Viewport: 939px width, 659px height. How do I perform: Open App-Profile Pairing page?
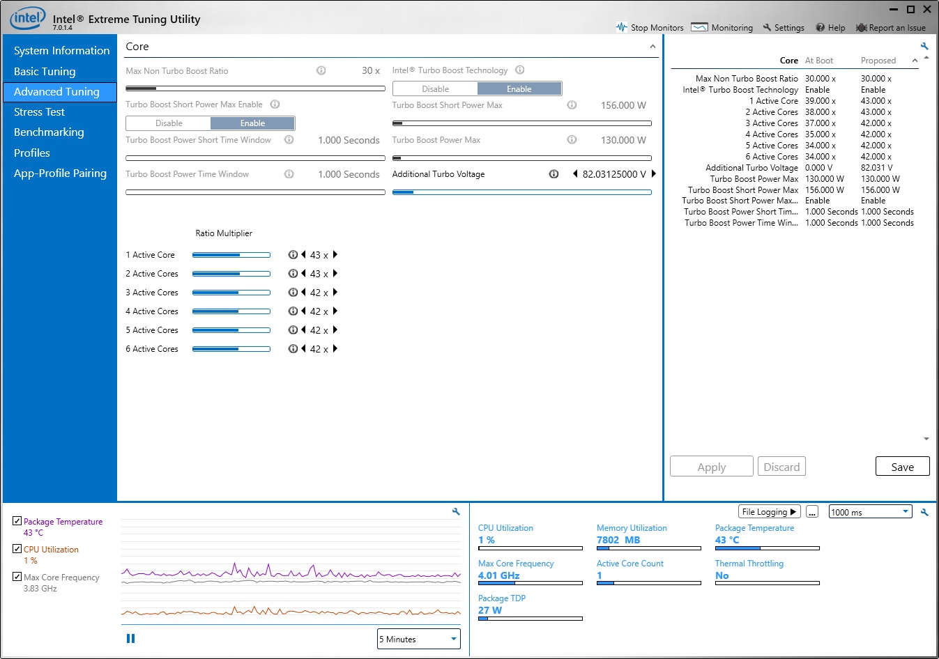pos(60,173)
